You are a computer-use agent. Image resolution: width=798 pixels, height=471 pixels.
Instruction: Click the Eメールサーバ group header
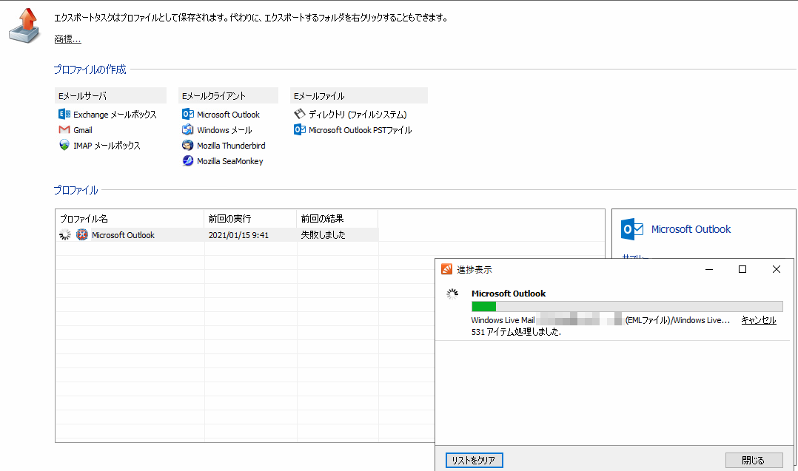pos(110,95)
